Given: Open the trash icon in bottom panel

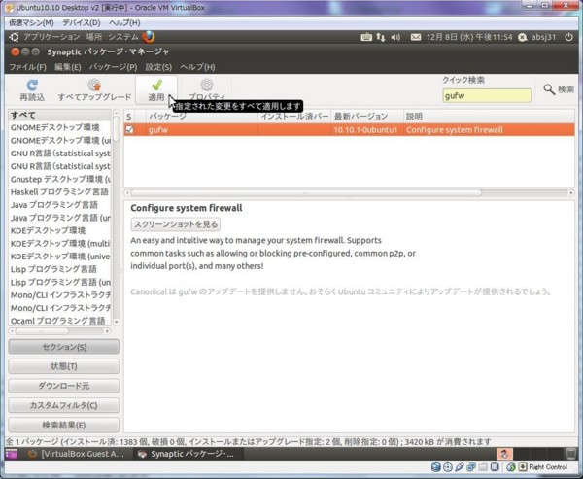Looking at the screenshot, I should coord(570,454).
